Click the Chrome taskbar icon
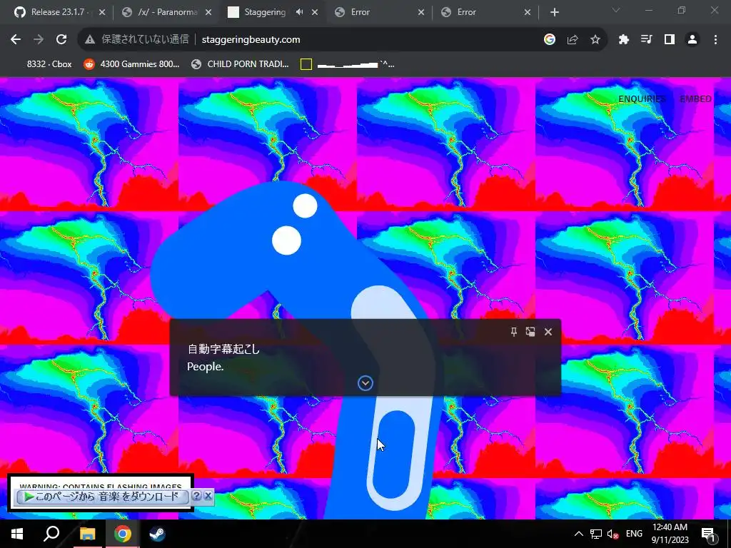The height and width of the screenshot is (548, 731). [x=123, y=534]
